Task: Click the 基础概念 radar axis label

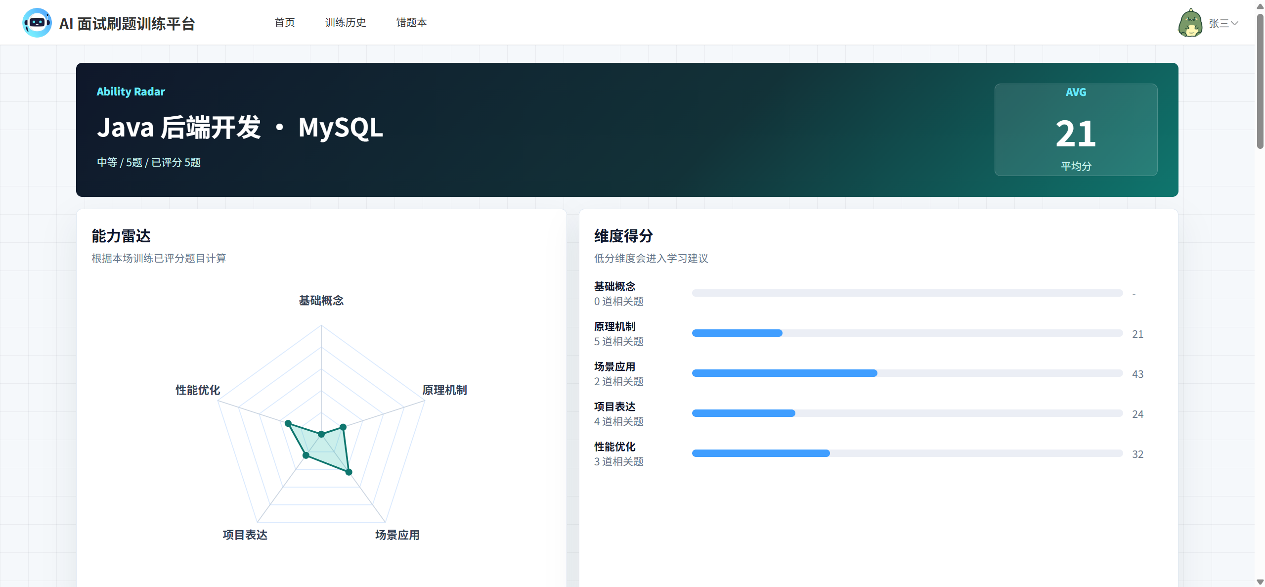Action: pos(321,301)
